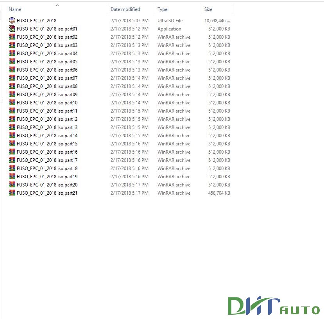Select file name FUSO_EPC_01_2018.iso.part15

47,144
